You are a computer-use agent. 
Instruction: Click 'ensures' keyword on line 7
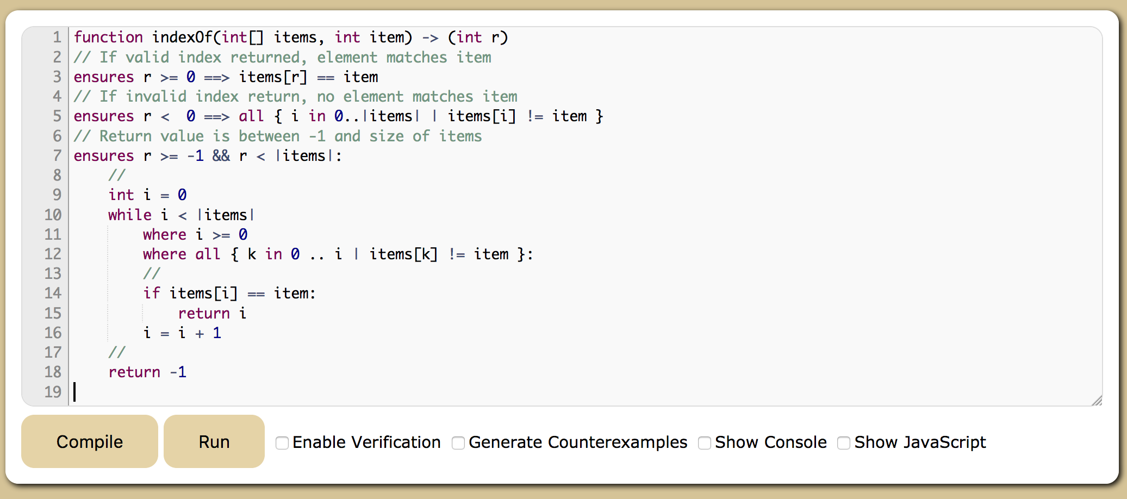[104, 155]
